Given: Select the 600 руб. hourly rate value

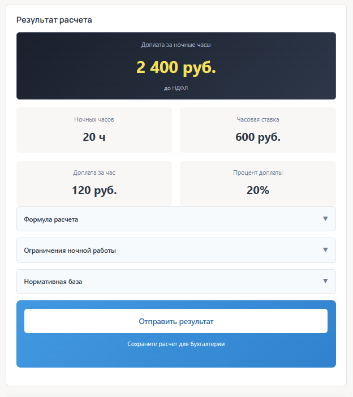Looking at the screenshot, I should [x=257, y=137].
